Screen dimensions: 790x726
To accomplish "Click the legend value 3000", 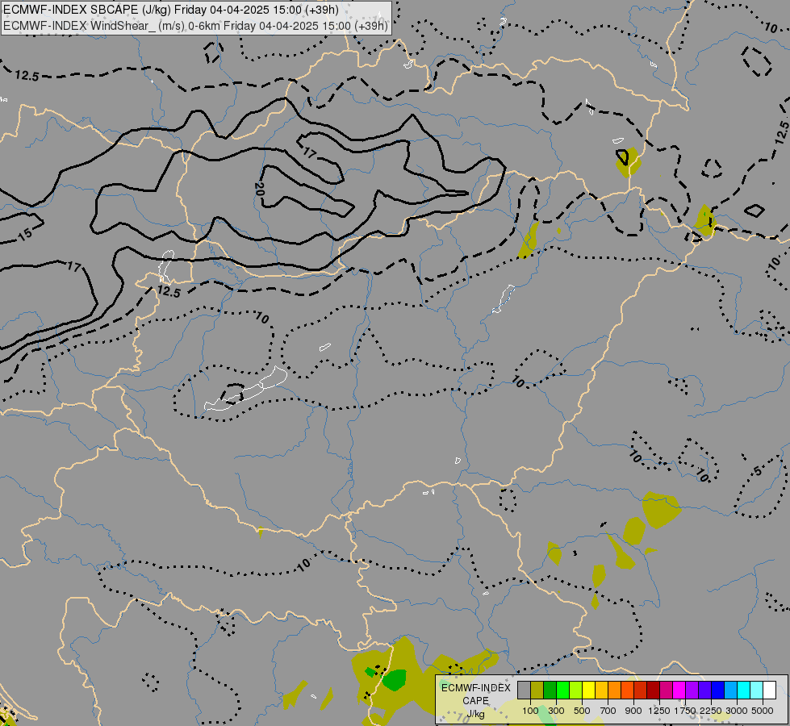I will click(x=737, y=711).
